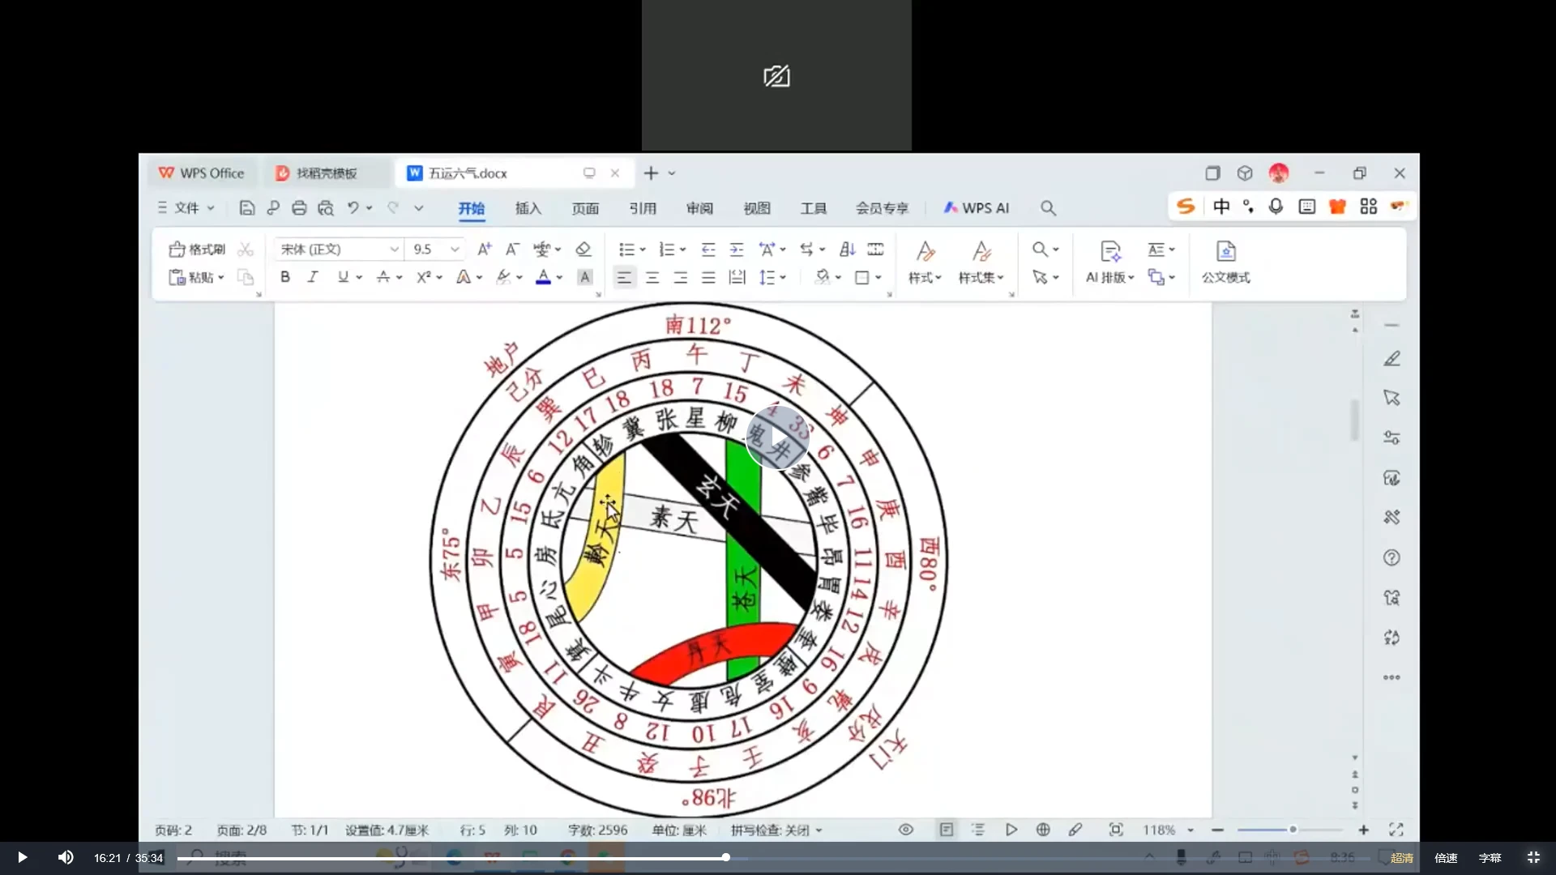
Task: Click the clear formatting eraser icon
Action: coord(583,250)
